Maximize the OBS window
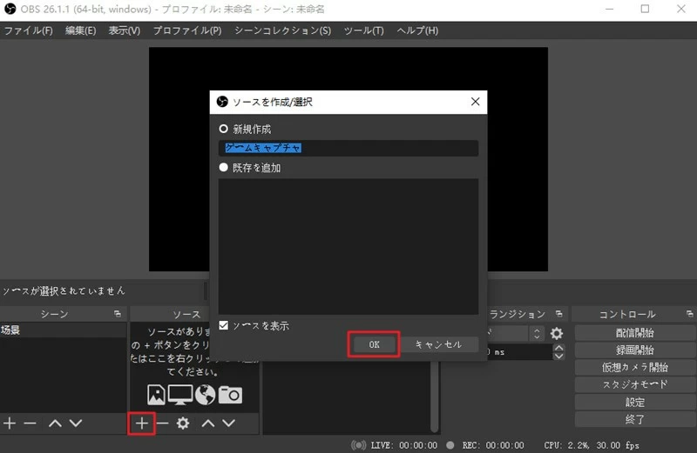 click(x=645, y=9)
